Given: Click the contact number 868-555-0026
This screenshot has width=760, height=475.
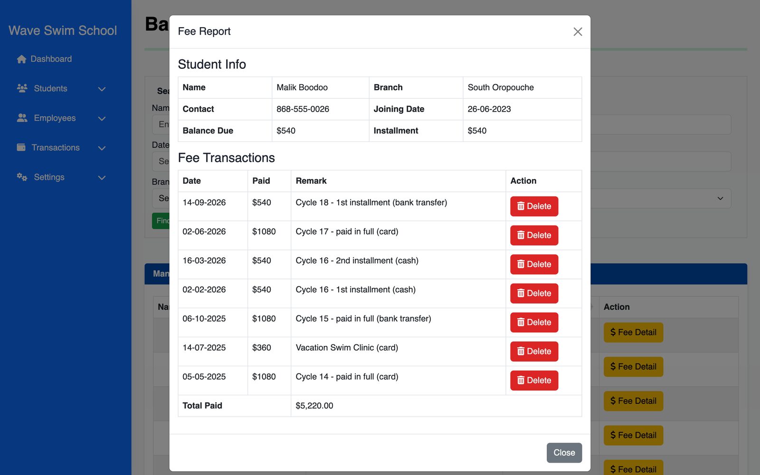Looking at the screenshot, I should 303,109.
